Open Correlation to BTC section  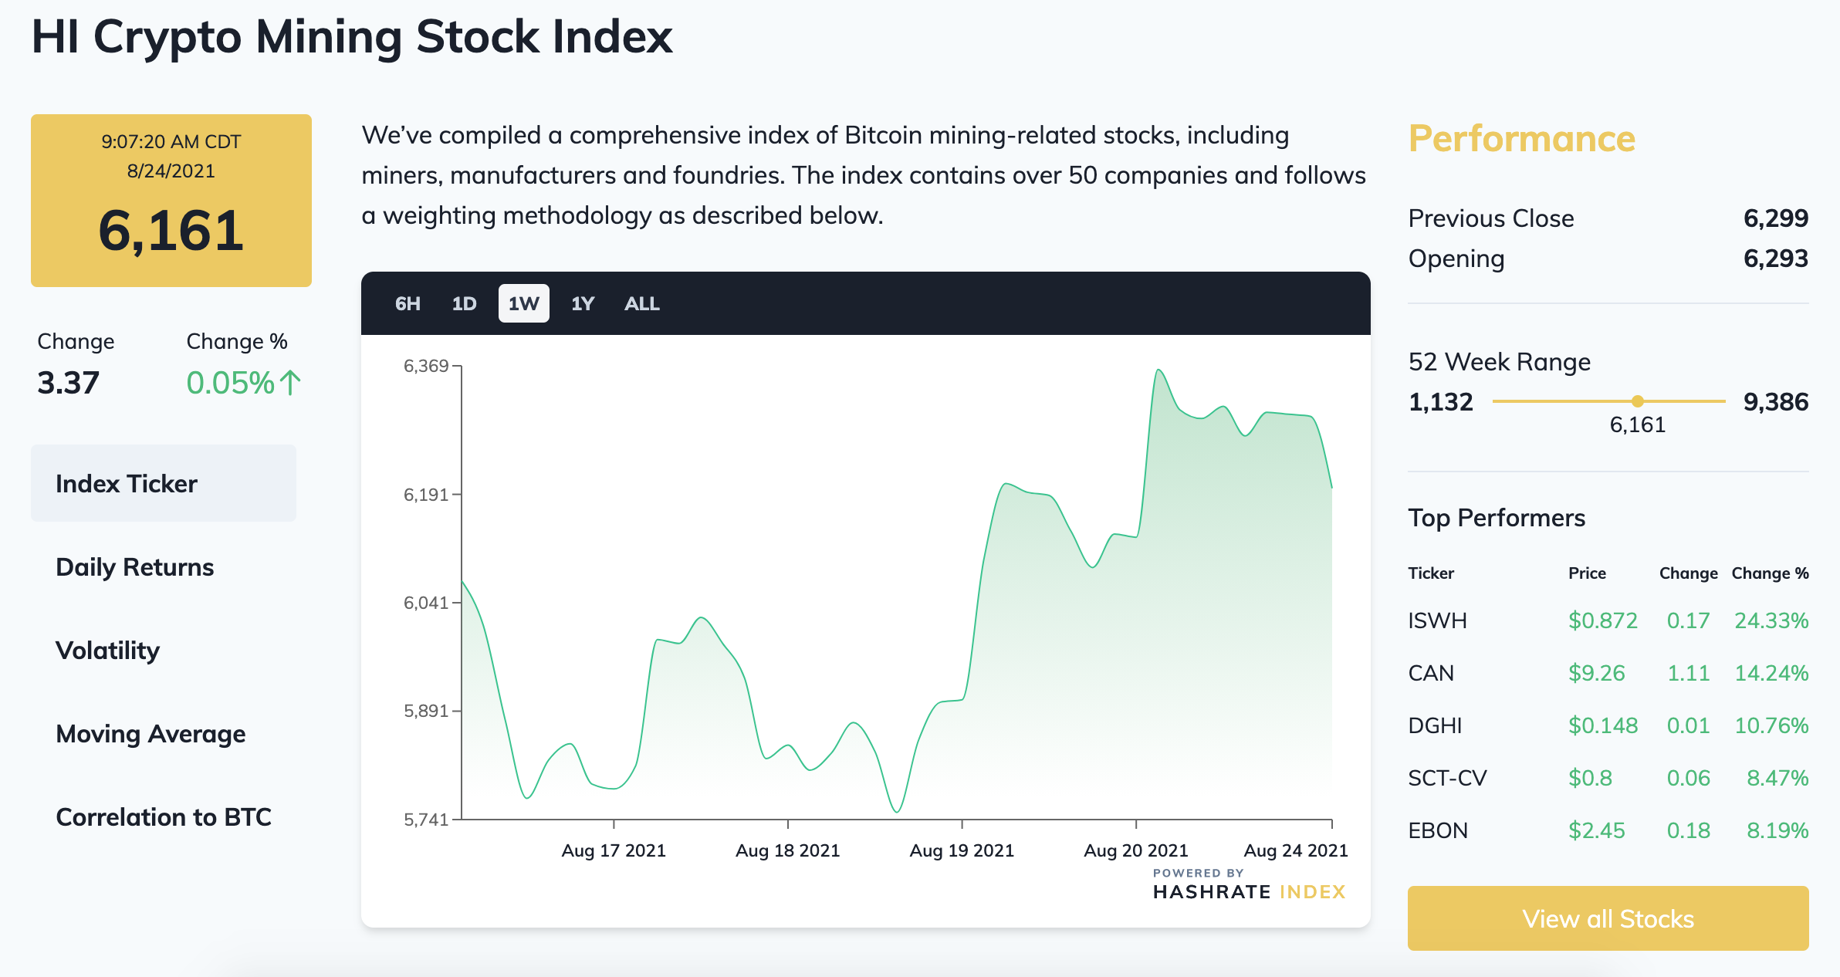pyautogui.click(x=164, y=817)
